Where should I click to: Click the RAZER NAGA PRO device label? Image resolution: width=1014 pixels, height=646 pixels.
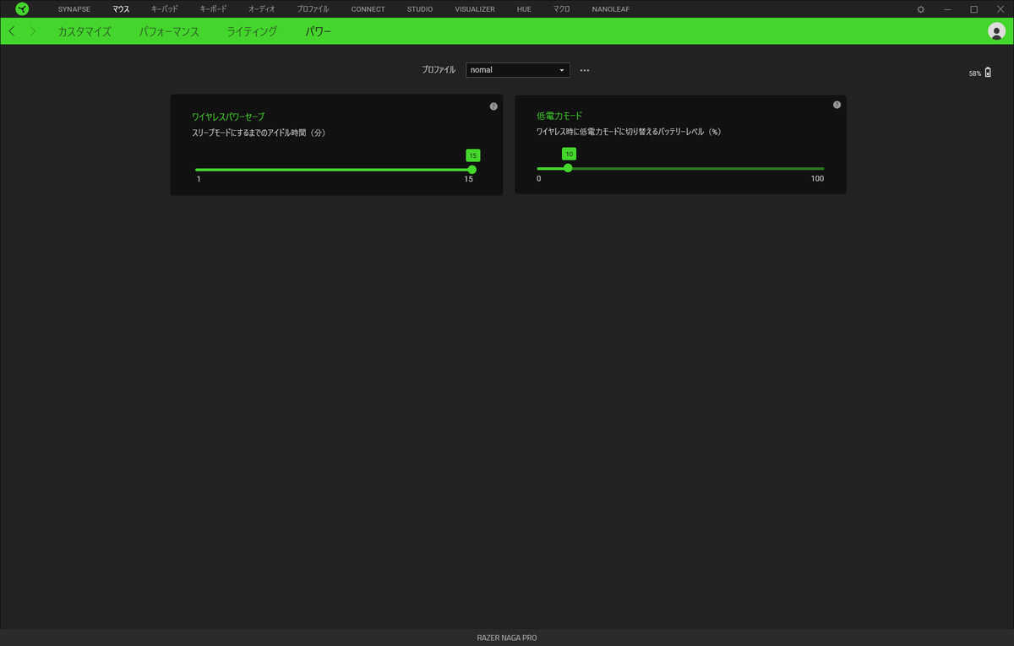[507, 638]
